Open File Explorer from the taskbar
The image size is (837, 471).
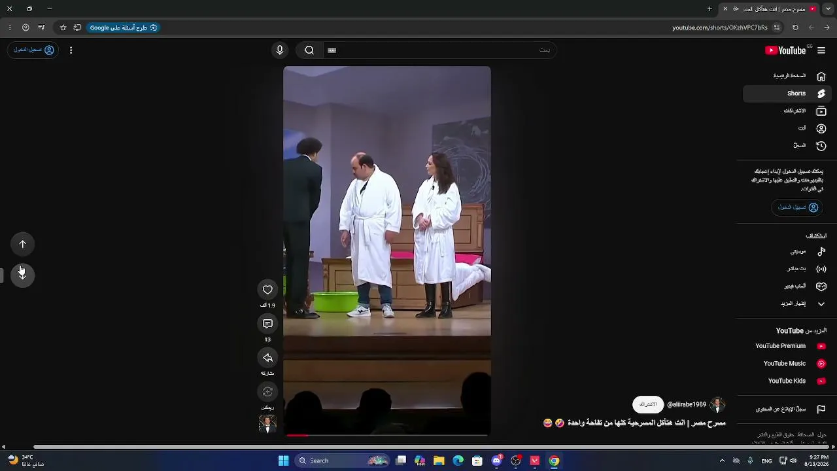(x=439, y=461)
